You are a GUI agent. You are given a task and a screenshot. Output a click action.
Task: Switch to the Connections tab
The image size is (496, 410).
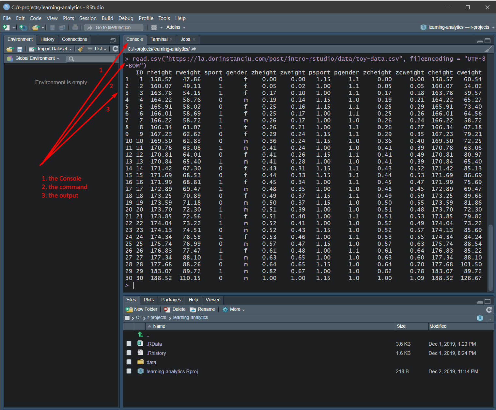(x=74, y=39)
